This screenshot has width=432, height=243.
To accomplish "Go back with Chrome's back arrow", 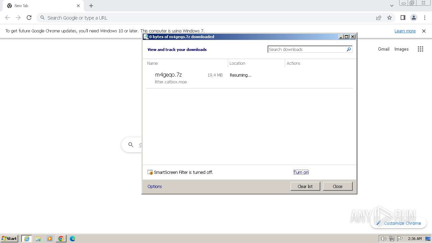I will click(x=7, y=18).
